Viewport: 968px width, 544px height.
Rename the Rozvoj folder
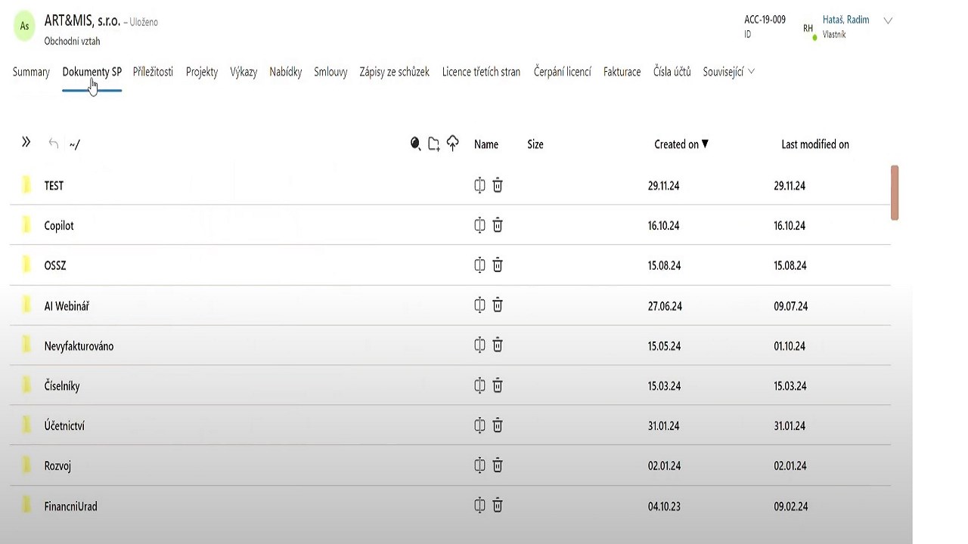479,465
